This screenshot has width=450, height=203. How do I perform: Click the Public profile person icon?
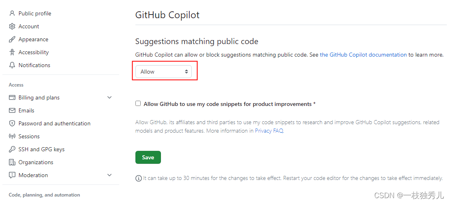click(x=12, y=13)
